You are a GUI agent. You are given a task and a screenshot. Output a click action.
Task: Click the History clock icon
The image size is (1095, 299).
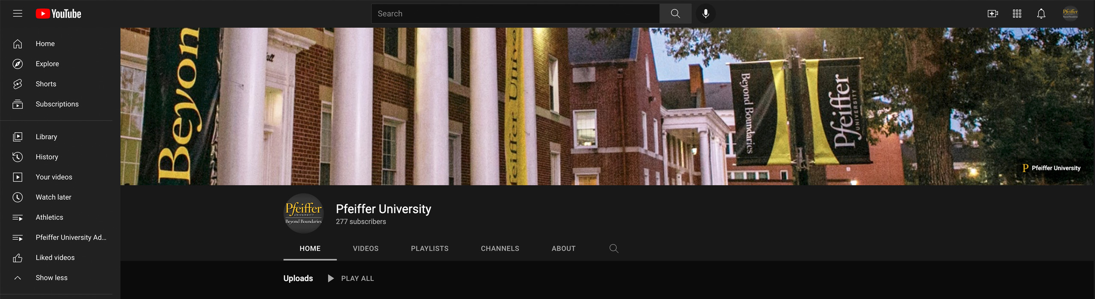pyautogui.click(x=18, y=157)
